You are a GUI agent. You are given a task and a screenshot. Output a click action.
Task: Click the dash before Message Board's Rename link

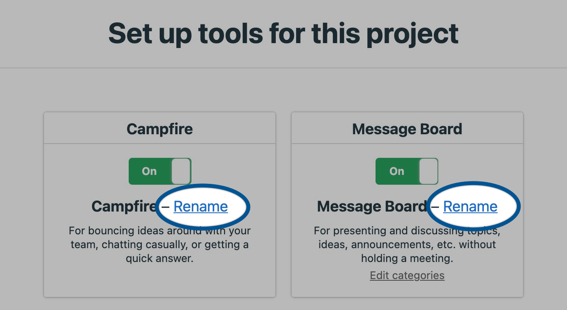pyautogui.click(x=435, y=207)
